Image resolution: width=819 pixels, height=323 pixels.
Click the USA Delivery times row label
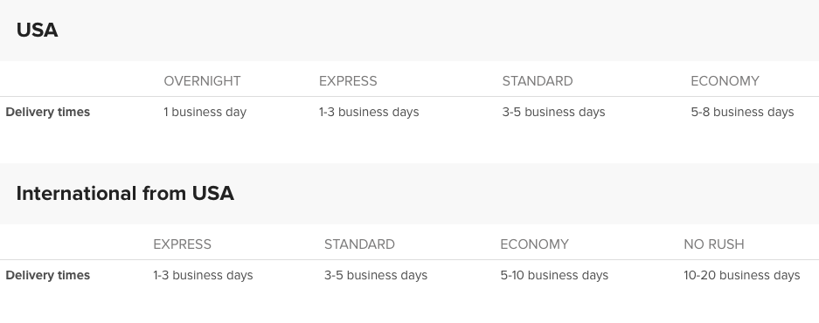[x=47, y=113]
